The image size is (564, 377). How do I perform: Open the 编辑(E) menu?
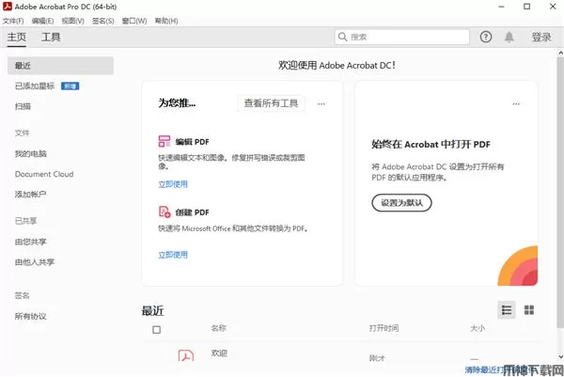42,21
